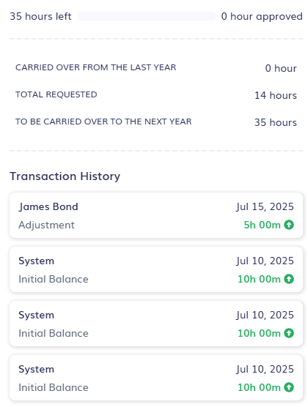The width and height of the screenshot is (308, 407).
Task: Click green up-arrow icon on second Initial Balance
Action: click(x=289, y=333)
